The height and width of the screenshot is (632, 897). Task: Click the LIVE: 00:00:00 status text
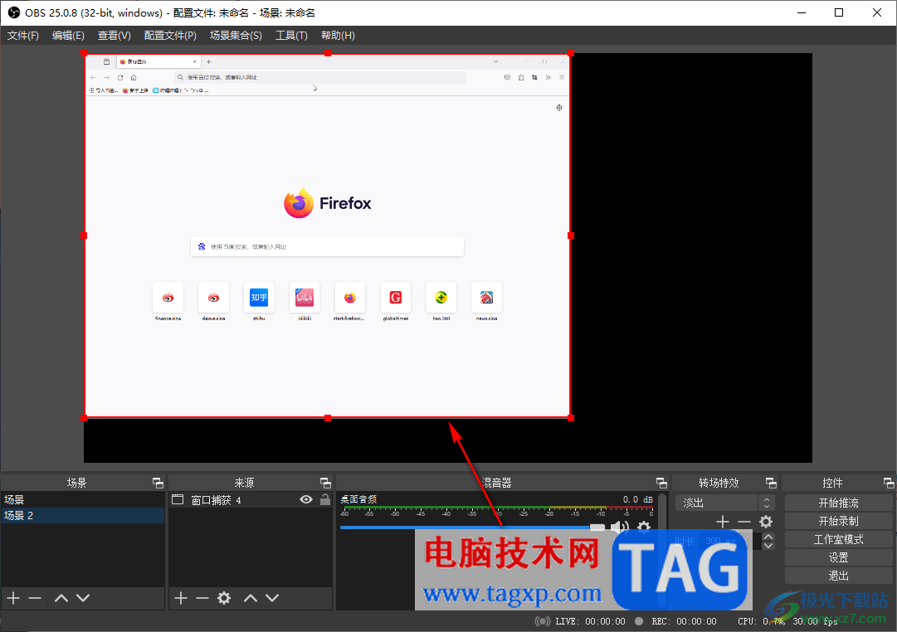point(590,621)
